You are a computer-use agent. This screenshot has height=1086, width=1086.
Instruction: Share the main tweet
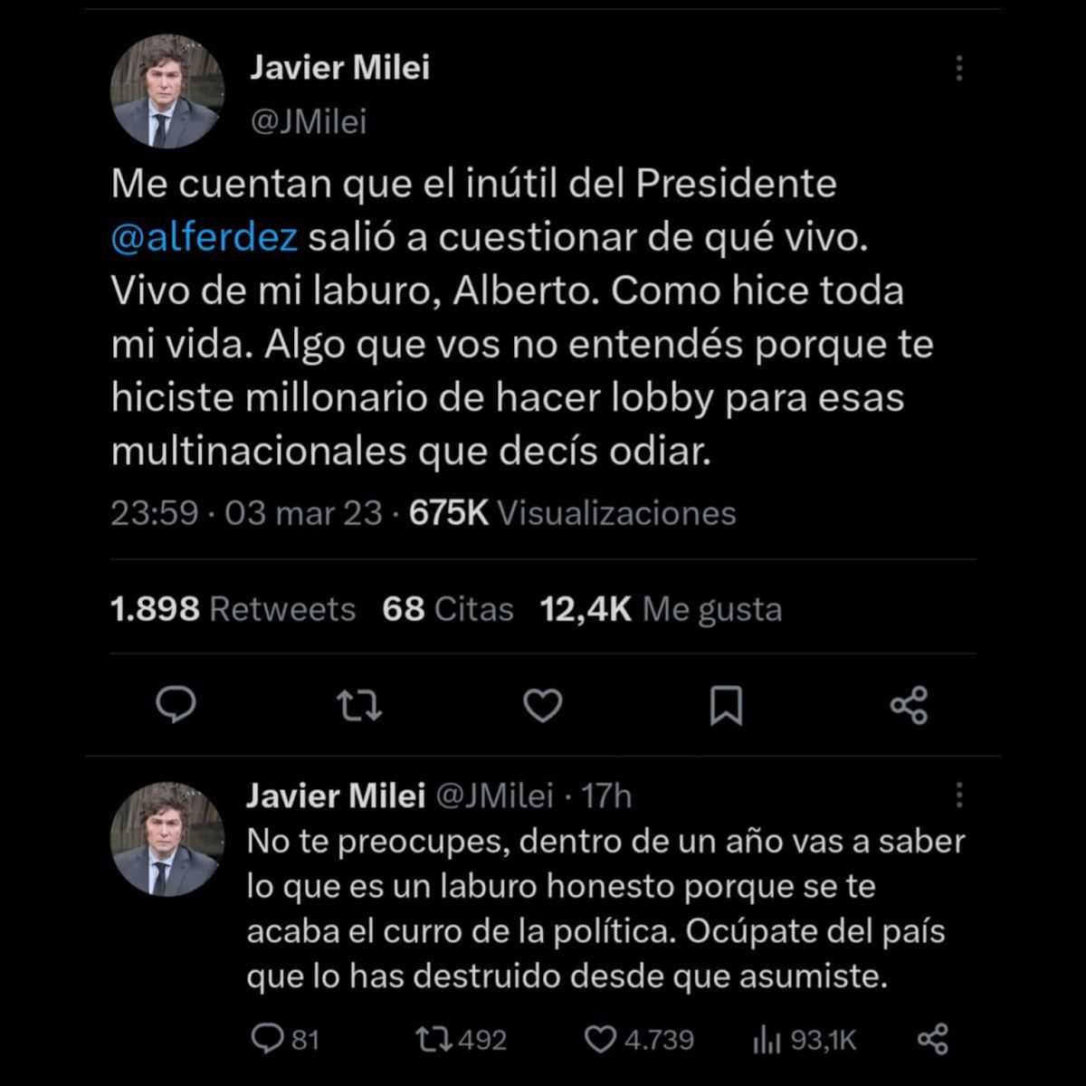[x=909, y=705]
